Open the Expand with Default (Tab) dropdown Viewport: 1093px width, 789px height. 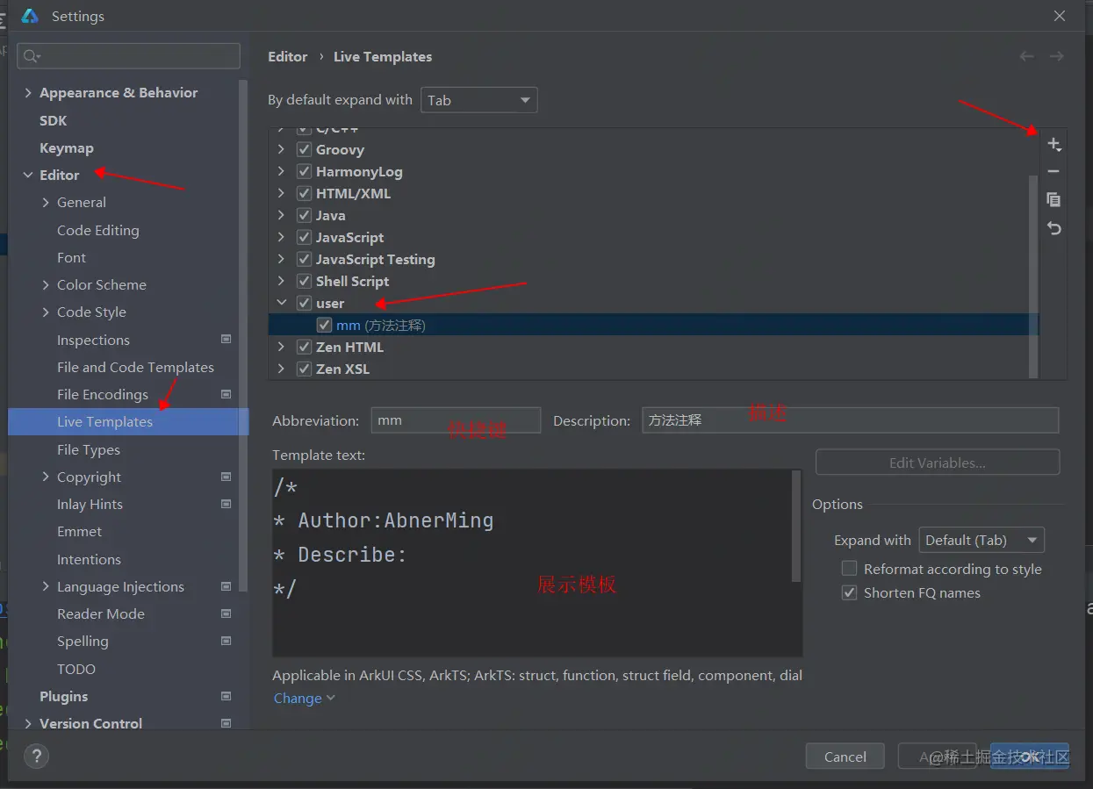[x=982, y=540]
